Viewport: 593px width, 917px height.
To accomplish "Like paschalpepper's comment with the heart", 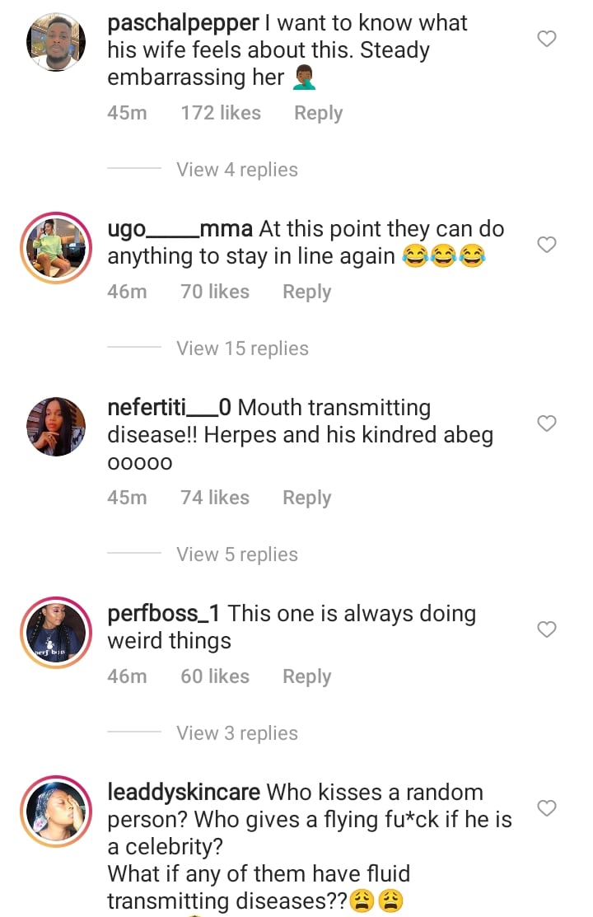I will point(546,39).
